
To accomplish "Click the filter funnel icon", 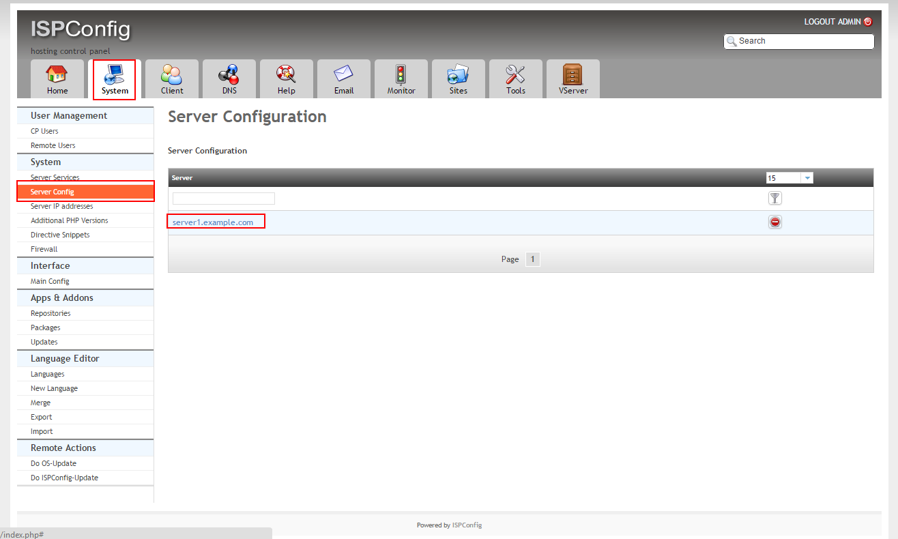I will pyautogui.click(x=775, y=199).
